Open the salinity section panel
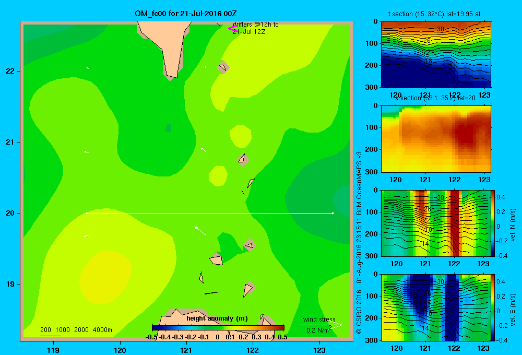522x355 pixels. (x=436, y=139)
